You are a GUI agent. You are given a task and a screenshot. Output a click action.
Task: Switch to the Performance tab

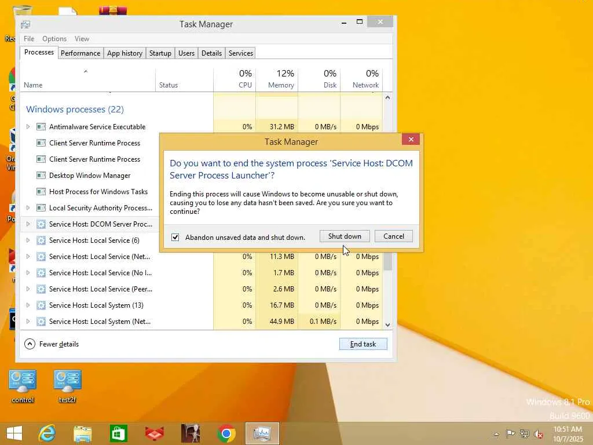80,53
